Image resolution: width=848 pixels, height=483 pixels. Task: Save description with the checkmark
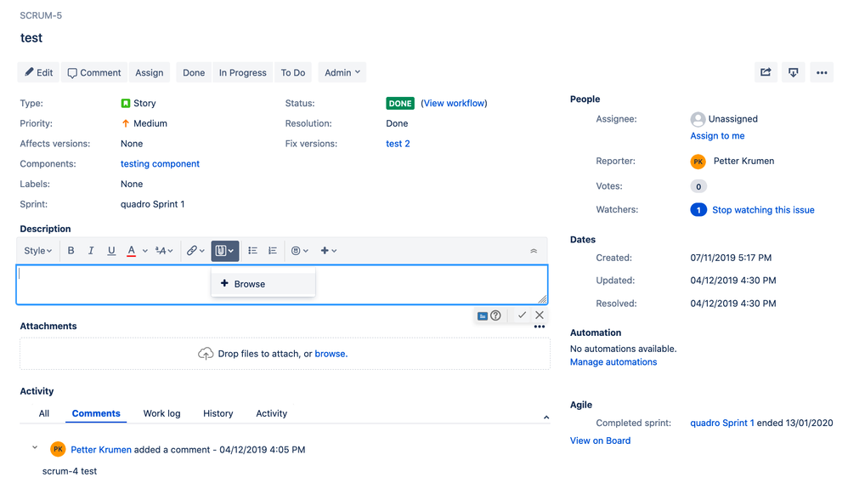(x=522, y=315)
